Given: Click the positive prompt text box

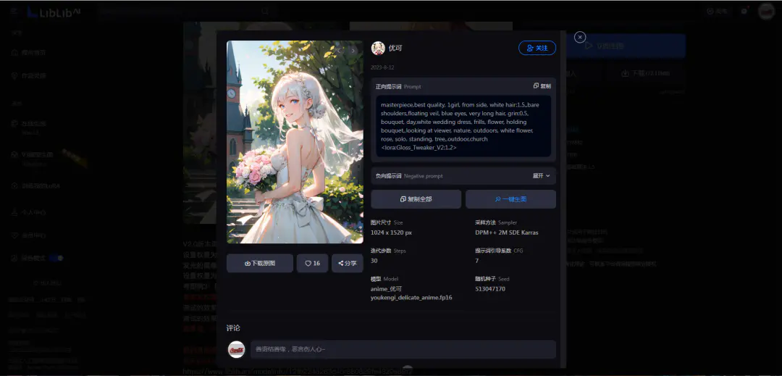Looking at the screenshot, I should click(x=463, y=126).
